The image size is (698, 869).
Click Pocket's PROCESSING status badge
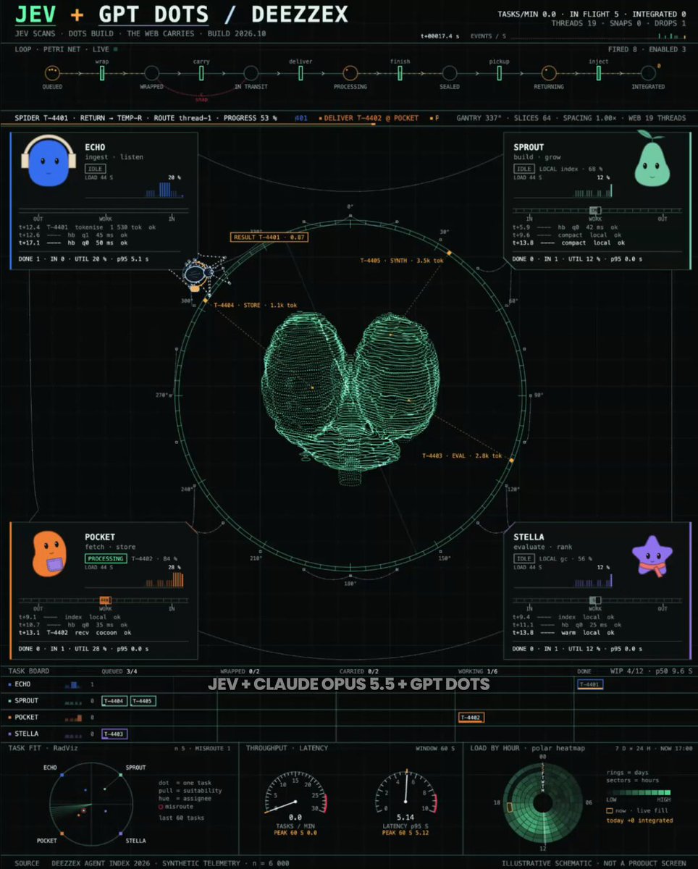106,558
